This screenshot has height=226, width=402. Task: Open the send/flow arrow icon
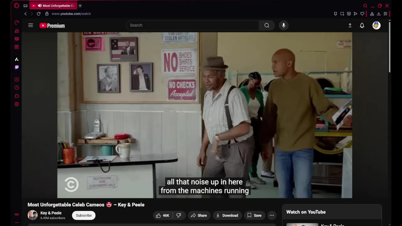click(x=356, y=14)
